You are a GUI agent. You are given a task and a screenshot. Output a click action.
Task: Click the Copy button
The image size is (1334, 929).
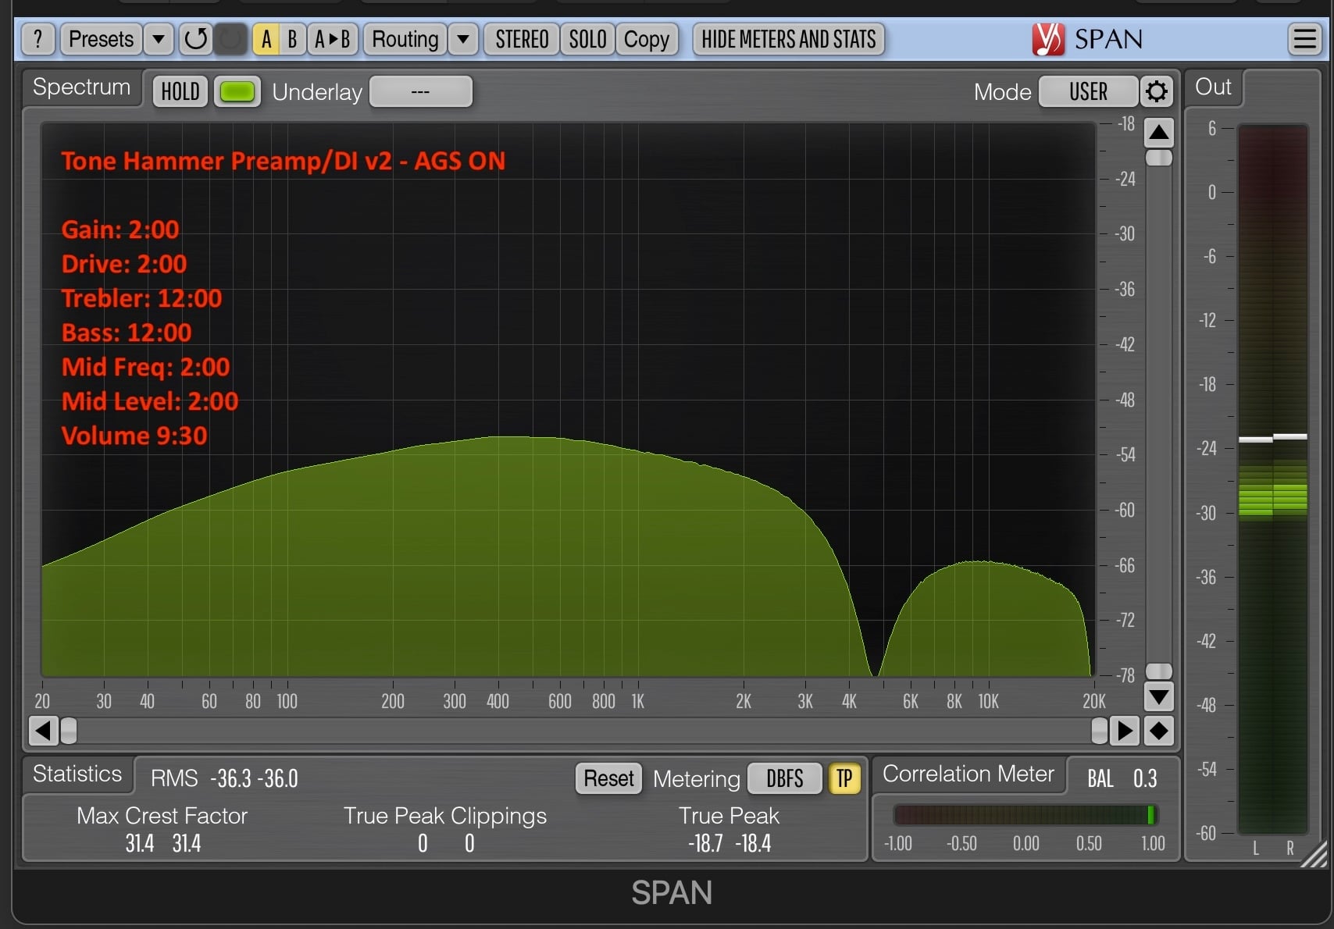(x=647, y=39)
